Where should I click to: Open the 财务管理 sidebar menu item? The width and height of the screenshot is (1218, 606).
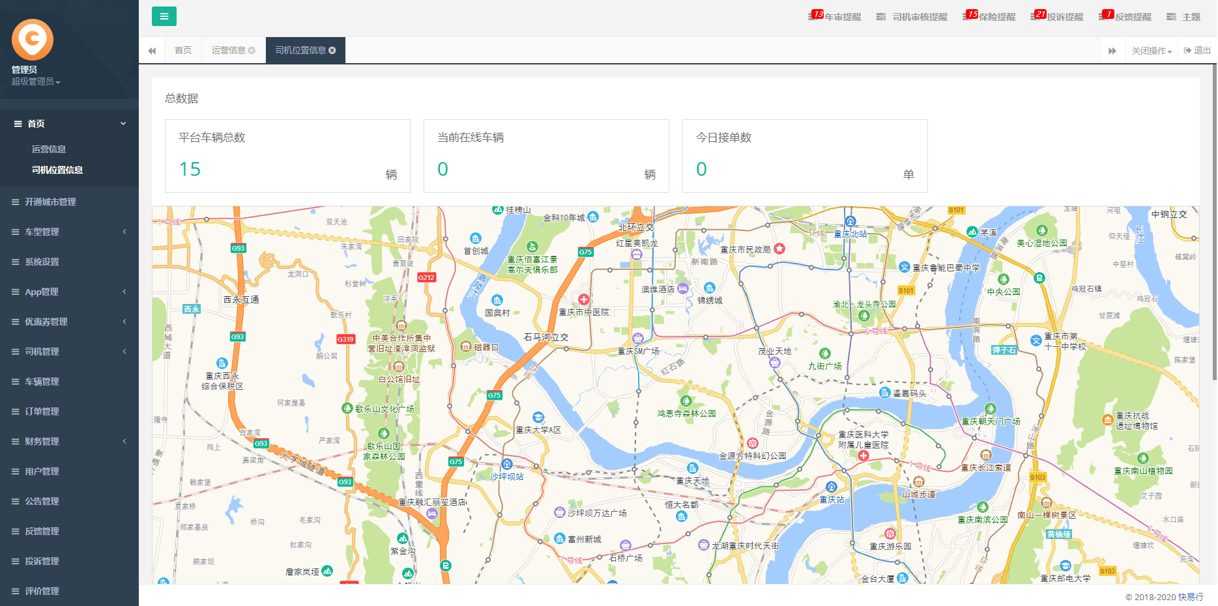pyautogui.click(x=69, y=441)
